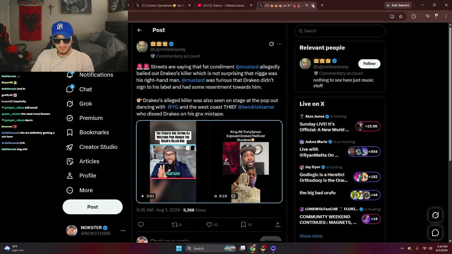
Task: Open the weather widget showing Light rain
Action: (14, 248)
